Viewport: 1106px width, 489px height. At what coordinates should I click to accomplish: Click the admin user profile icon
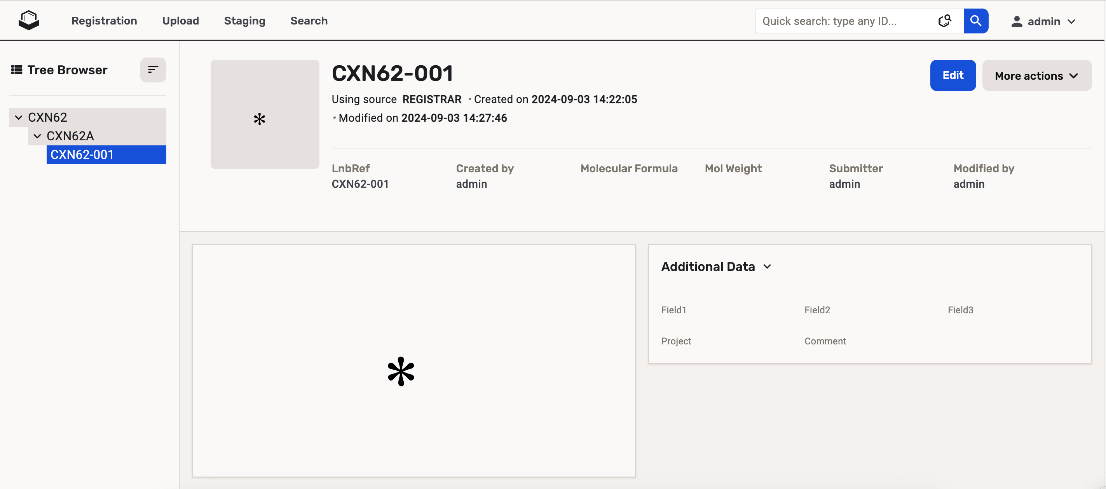coord(1016,21)
